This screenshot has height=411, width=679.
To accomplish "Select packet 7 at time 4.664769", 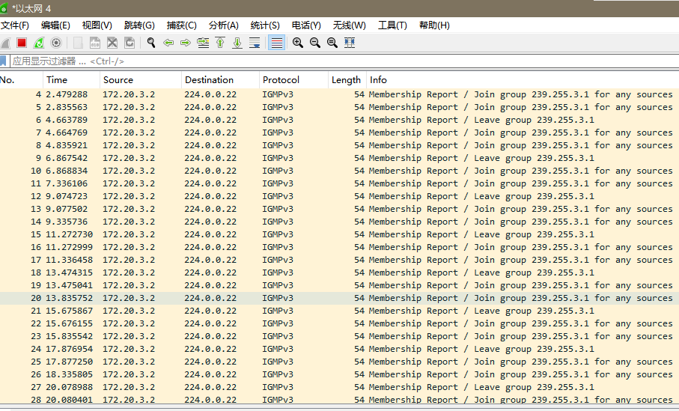I will (340, 133).
